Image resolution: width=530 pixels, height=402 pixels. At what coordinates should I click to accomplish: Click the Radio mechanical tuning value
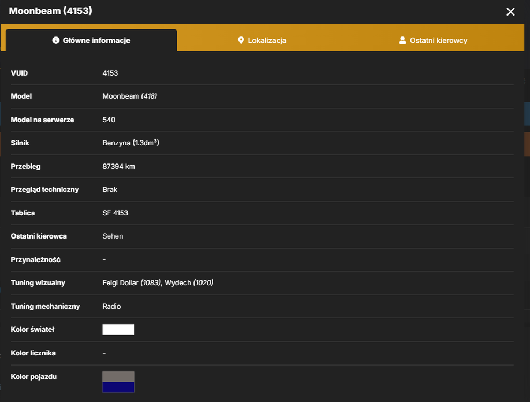[x=111, y=306]
